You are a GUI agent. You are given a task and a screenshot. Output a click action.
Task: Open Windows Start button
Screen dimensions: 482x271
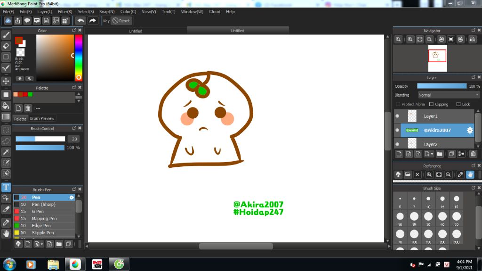pyautogui.click(x=9, y=264)
